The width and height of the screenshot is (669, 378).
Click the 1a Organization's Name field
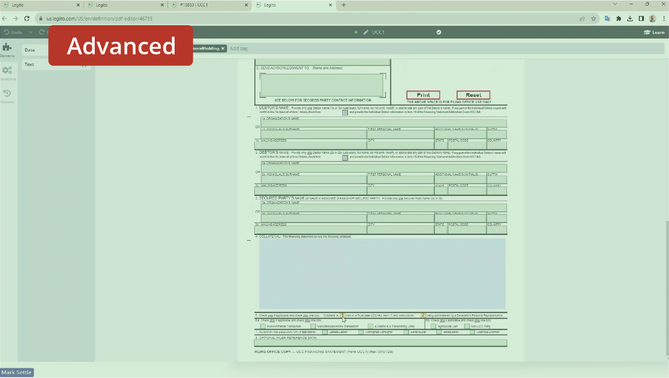383,123
